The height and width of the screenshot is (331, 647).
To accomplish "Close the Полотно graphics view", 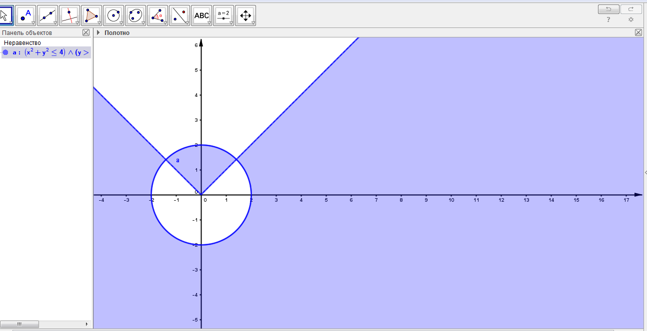I will (x=638, y=32).
